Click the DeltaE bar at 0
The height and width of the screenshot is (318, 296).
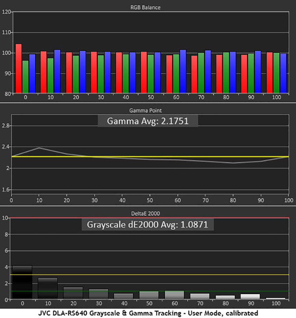[22, 282]
